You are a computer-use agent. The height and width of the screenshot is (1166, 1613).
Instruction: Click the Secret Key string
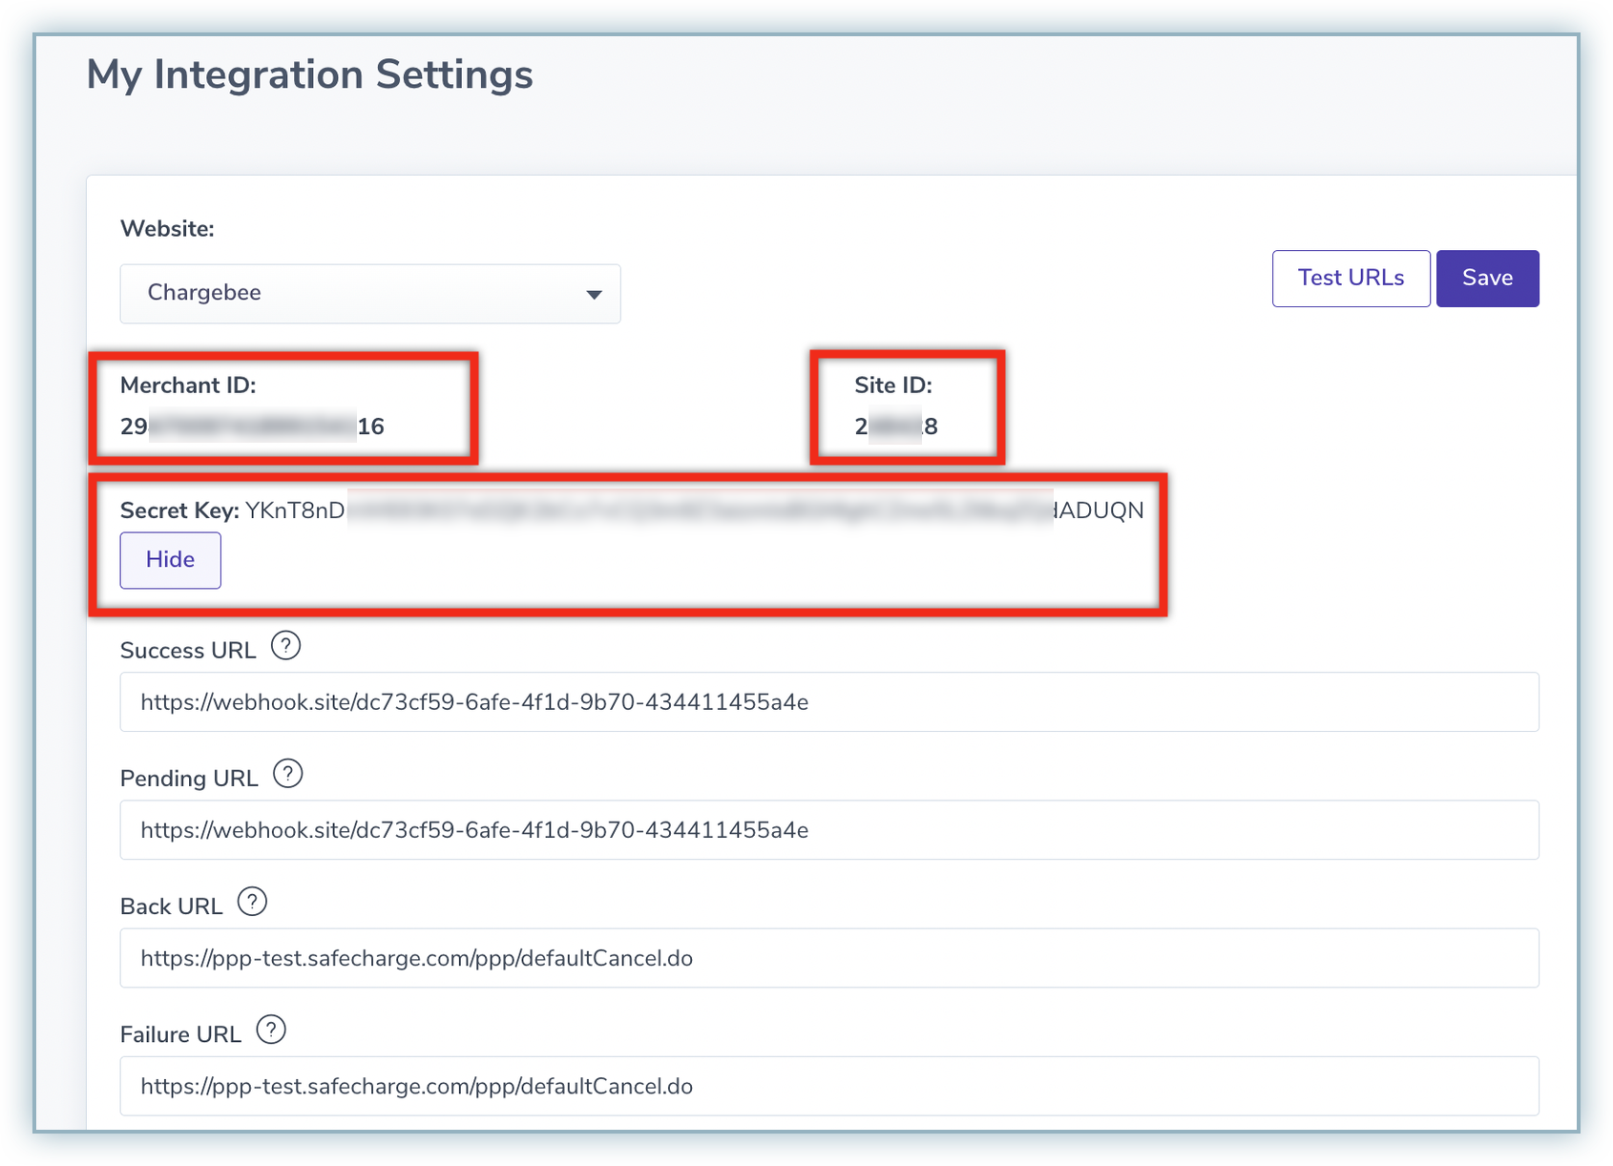click(694, 511)
